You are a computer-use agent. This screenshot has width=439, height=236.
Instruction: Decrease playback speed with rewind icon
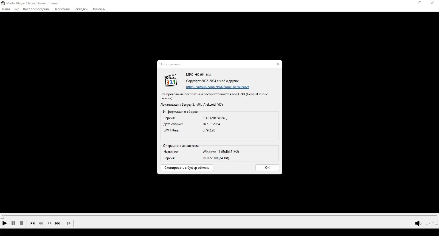point(41,223)
